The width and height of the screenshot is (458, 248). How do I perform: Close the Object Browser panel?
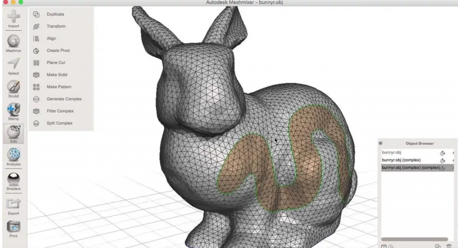pyautogui.click(x=380, y=143)
